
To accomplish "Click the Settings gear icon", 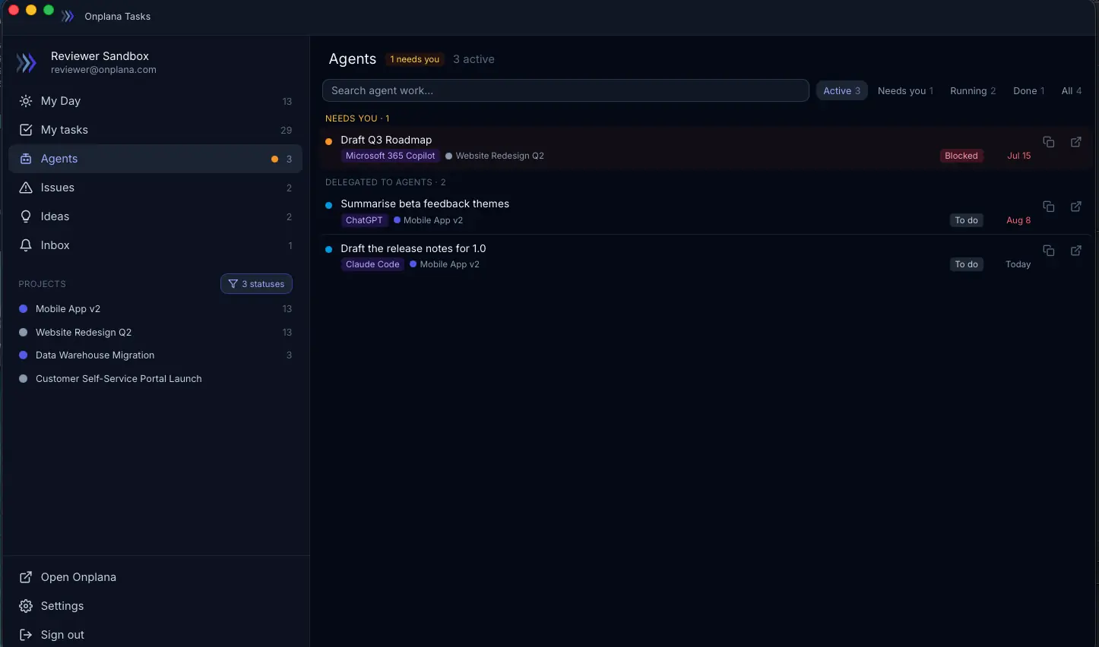I will pyautogui.click(x=26, y=606).
